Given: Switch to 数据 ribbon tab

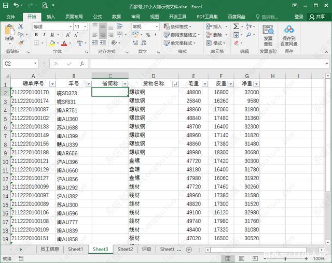Looking at the screenshot, I should point(116,17).
